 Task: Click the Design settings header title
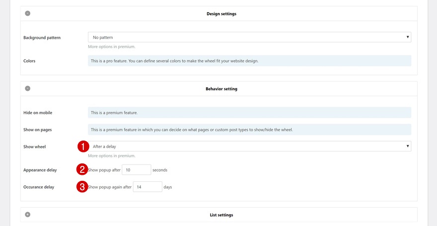(221, 14)
